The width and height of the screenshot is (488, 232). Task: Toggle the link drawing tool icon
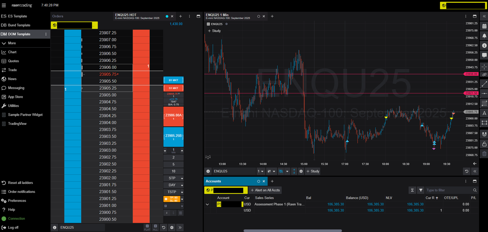tap(484, 75)
